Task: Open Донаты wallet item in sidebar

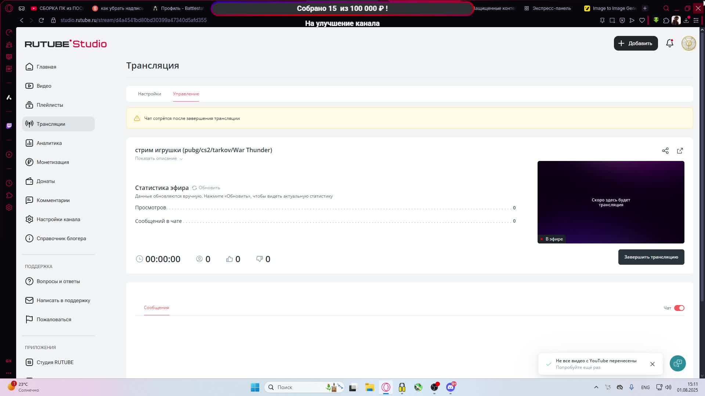Action: click(46, 181)
